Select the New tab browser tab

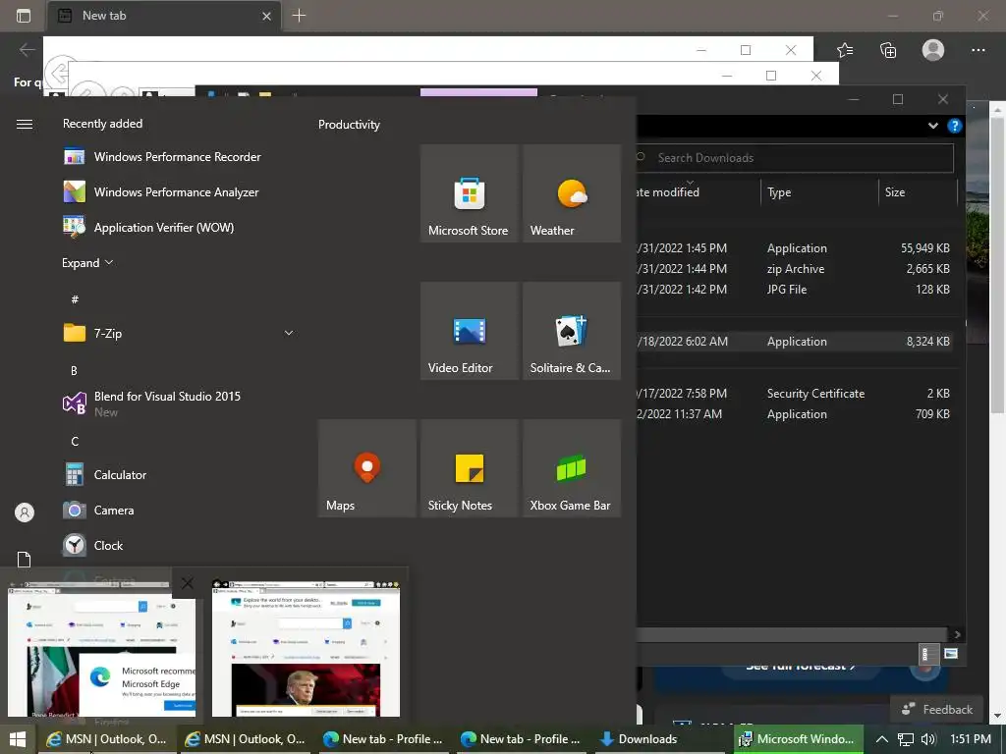pos(164,16)
